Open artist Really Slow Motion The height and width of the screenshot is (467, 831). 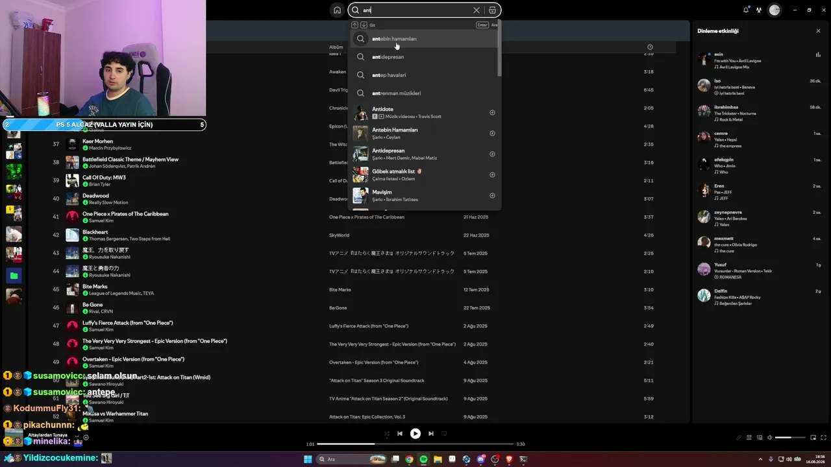(108, 203)
